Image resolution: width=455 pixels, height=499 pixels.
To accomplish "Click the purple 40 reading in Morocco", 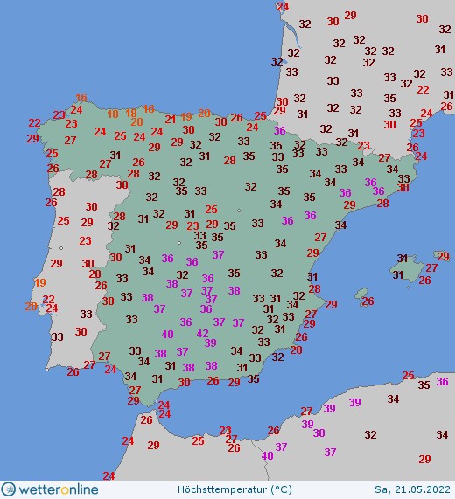I will click(x=268, y=455).
